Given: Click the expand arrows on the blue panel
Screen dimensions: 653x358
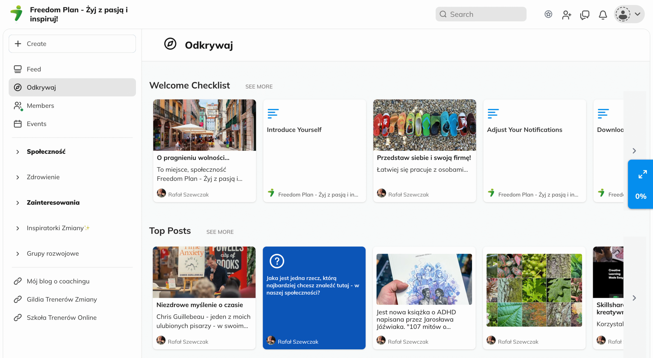Looking at the screenshot, I should pyautogui.click(x=642, y=175).
